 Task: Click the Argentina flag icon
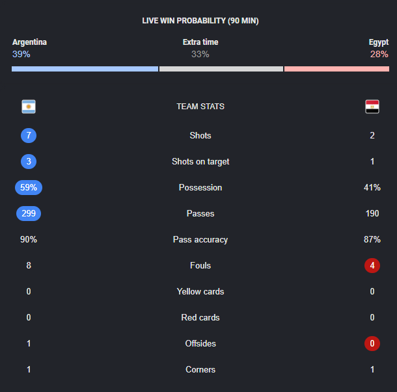point(29,107)
